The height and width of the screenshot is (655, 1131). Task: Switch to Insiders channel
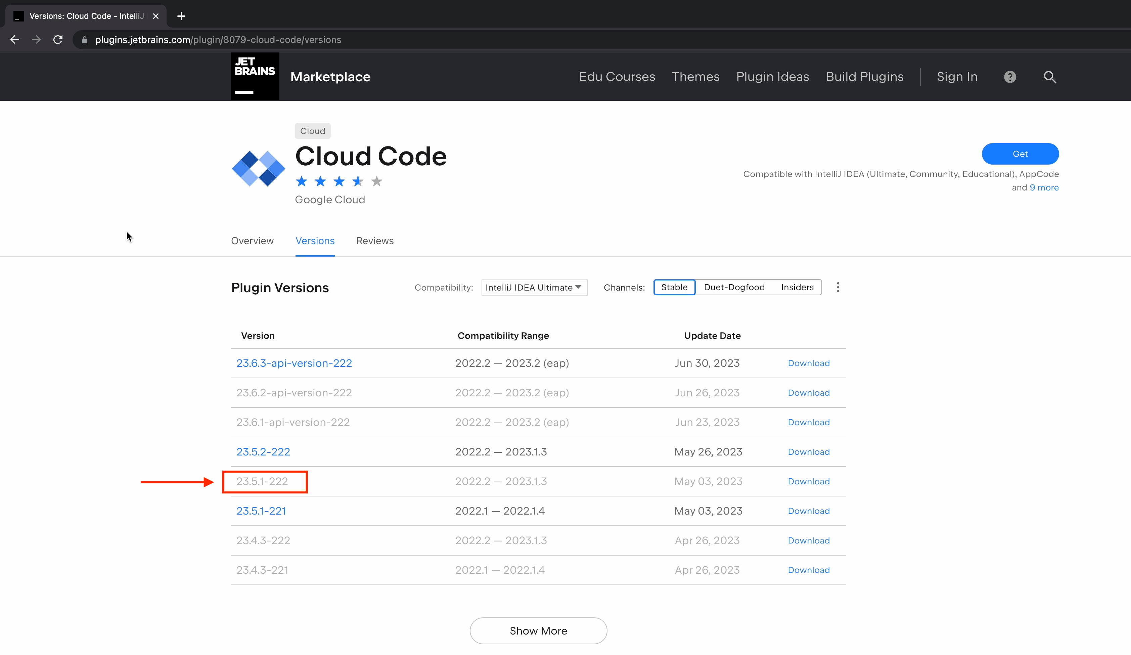pos(797,287)
